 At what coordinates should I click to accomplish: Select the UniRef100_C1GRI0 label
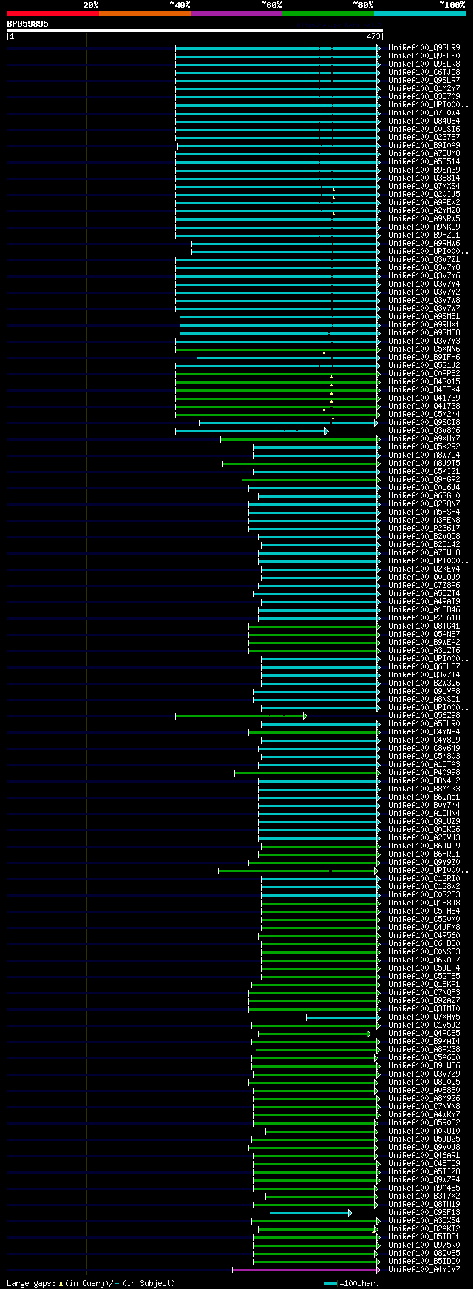tap(424, 878)
